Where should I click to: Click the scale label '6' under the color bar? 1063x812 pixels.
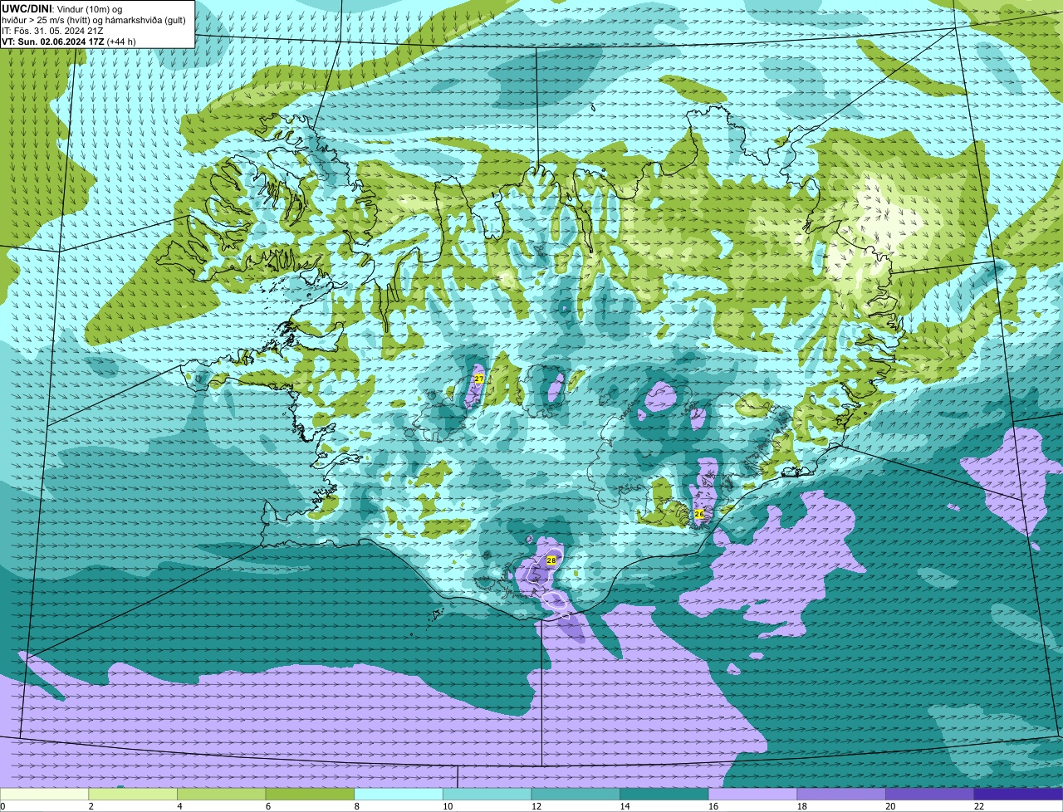[268, 806]
